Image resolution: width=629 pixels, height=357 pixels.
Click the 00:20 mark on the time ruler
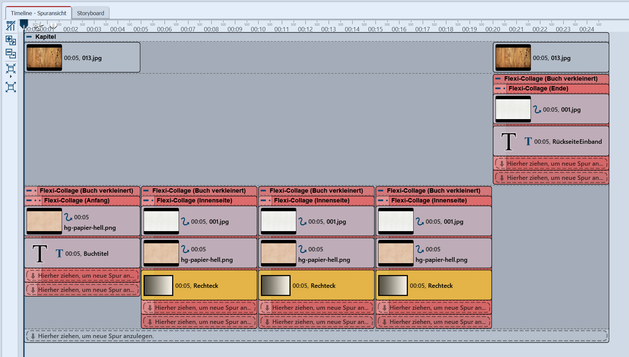[493, 29]
